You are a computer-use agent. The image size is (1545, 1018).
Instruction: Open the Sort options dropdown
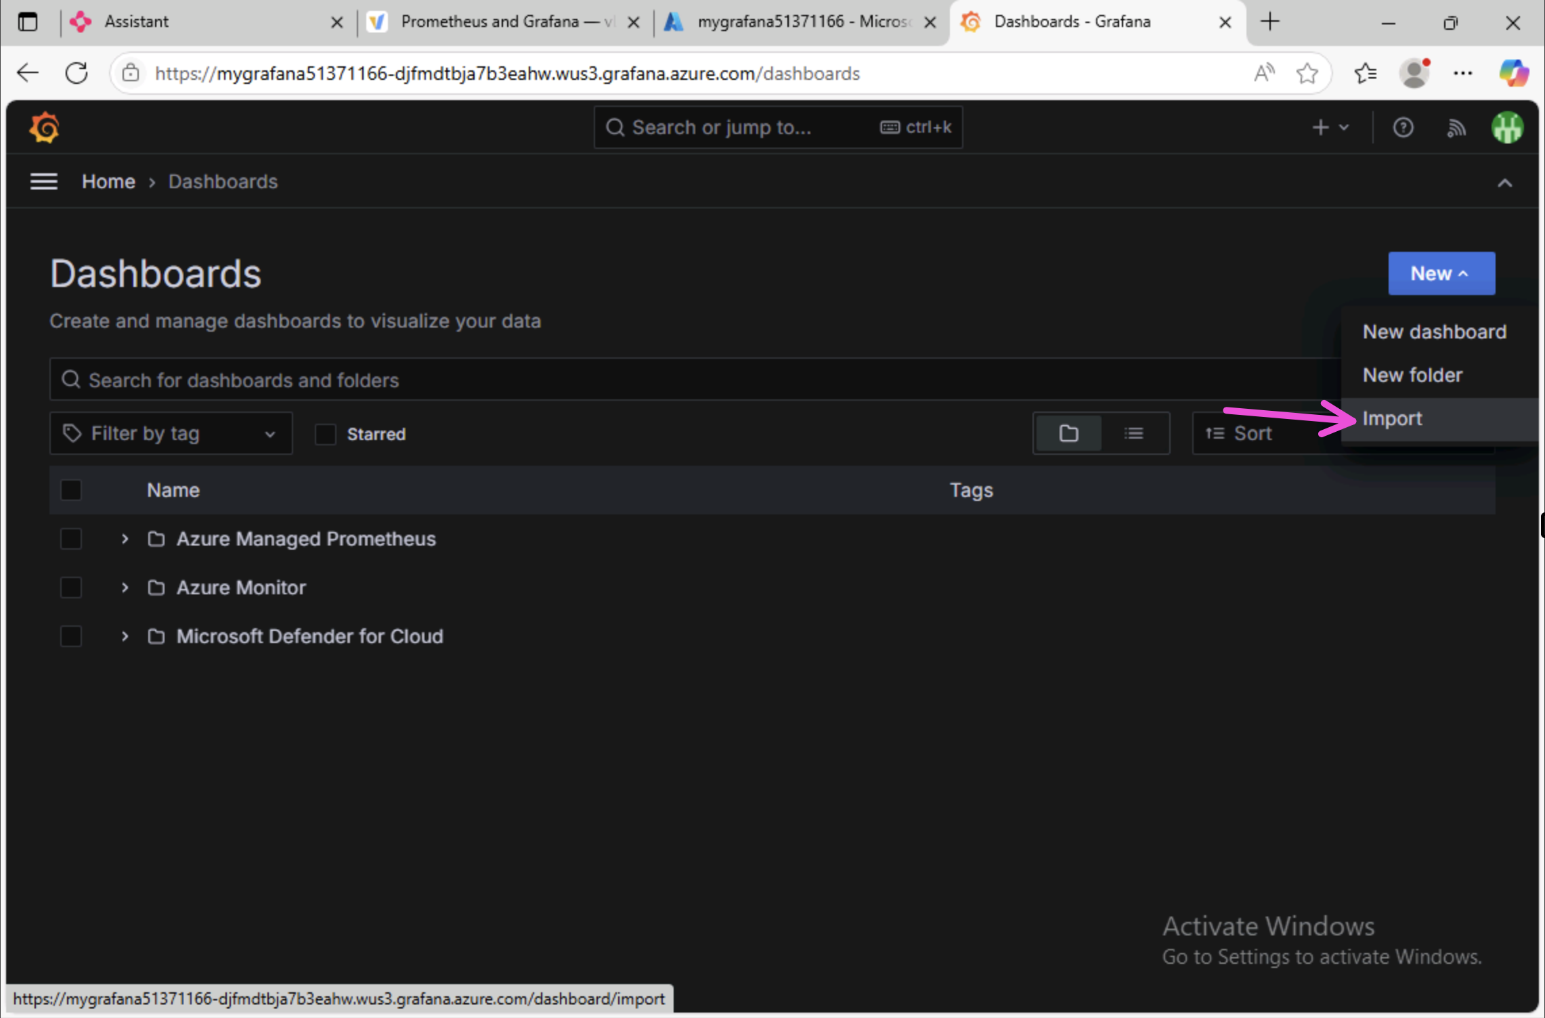[x=1253, y=433]
